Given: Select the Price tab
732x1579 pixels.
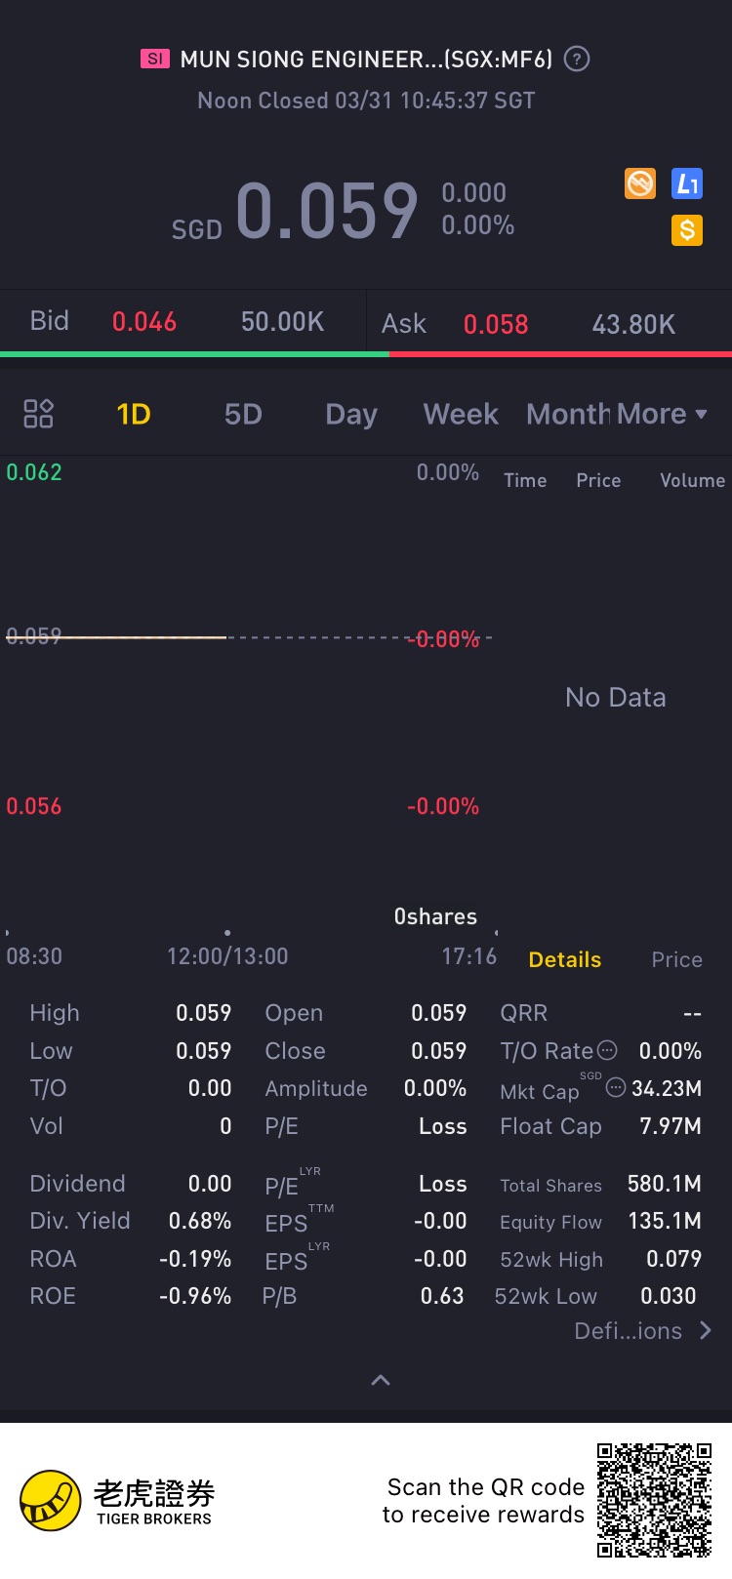Looking at the screenshot, I should click(676, 960).
